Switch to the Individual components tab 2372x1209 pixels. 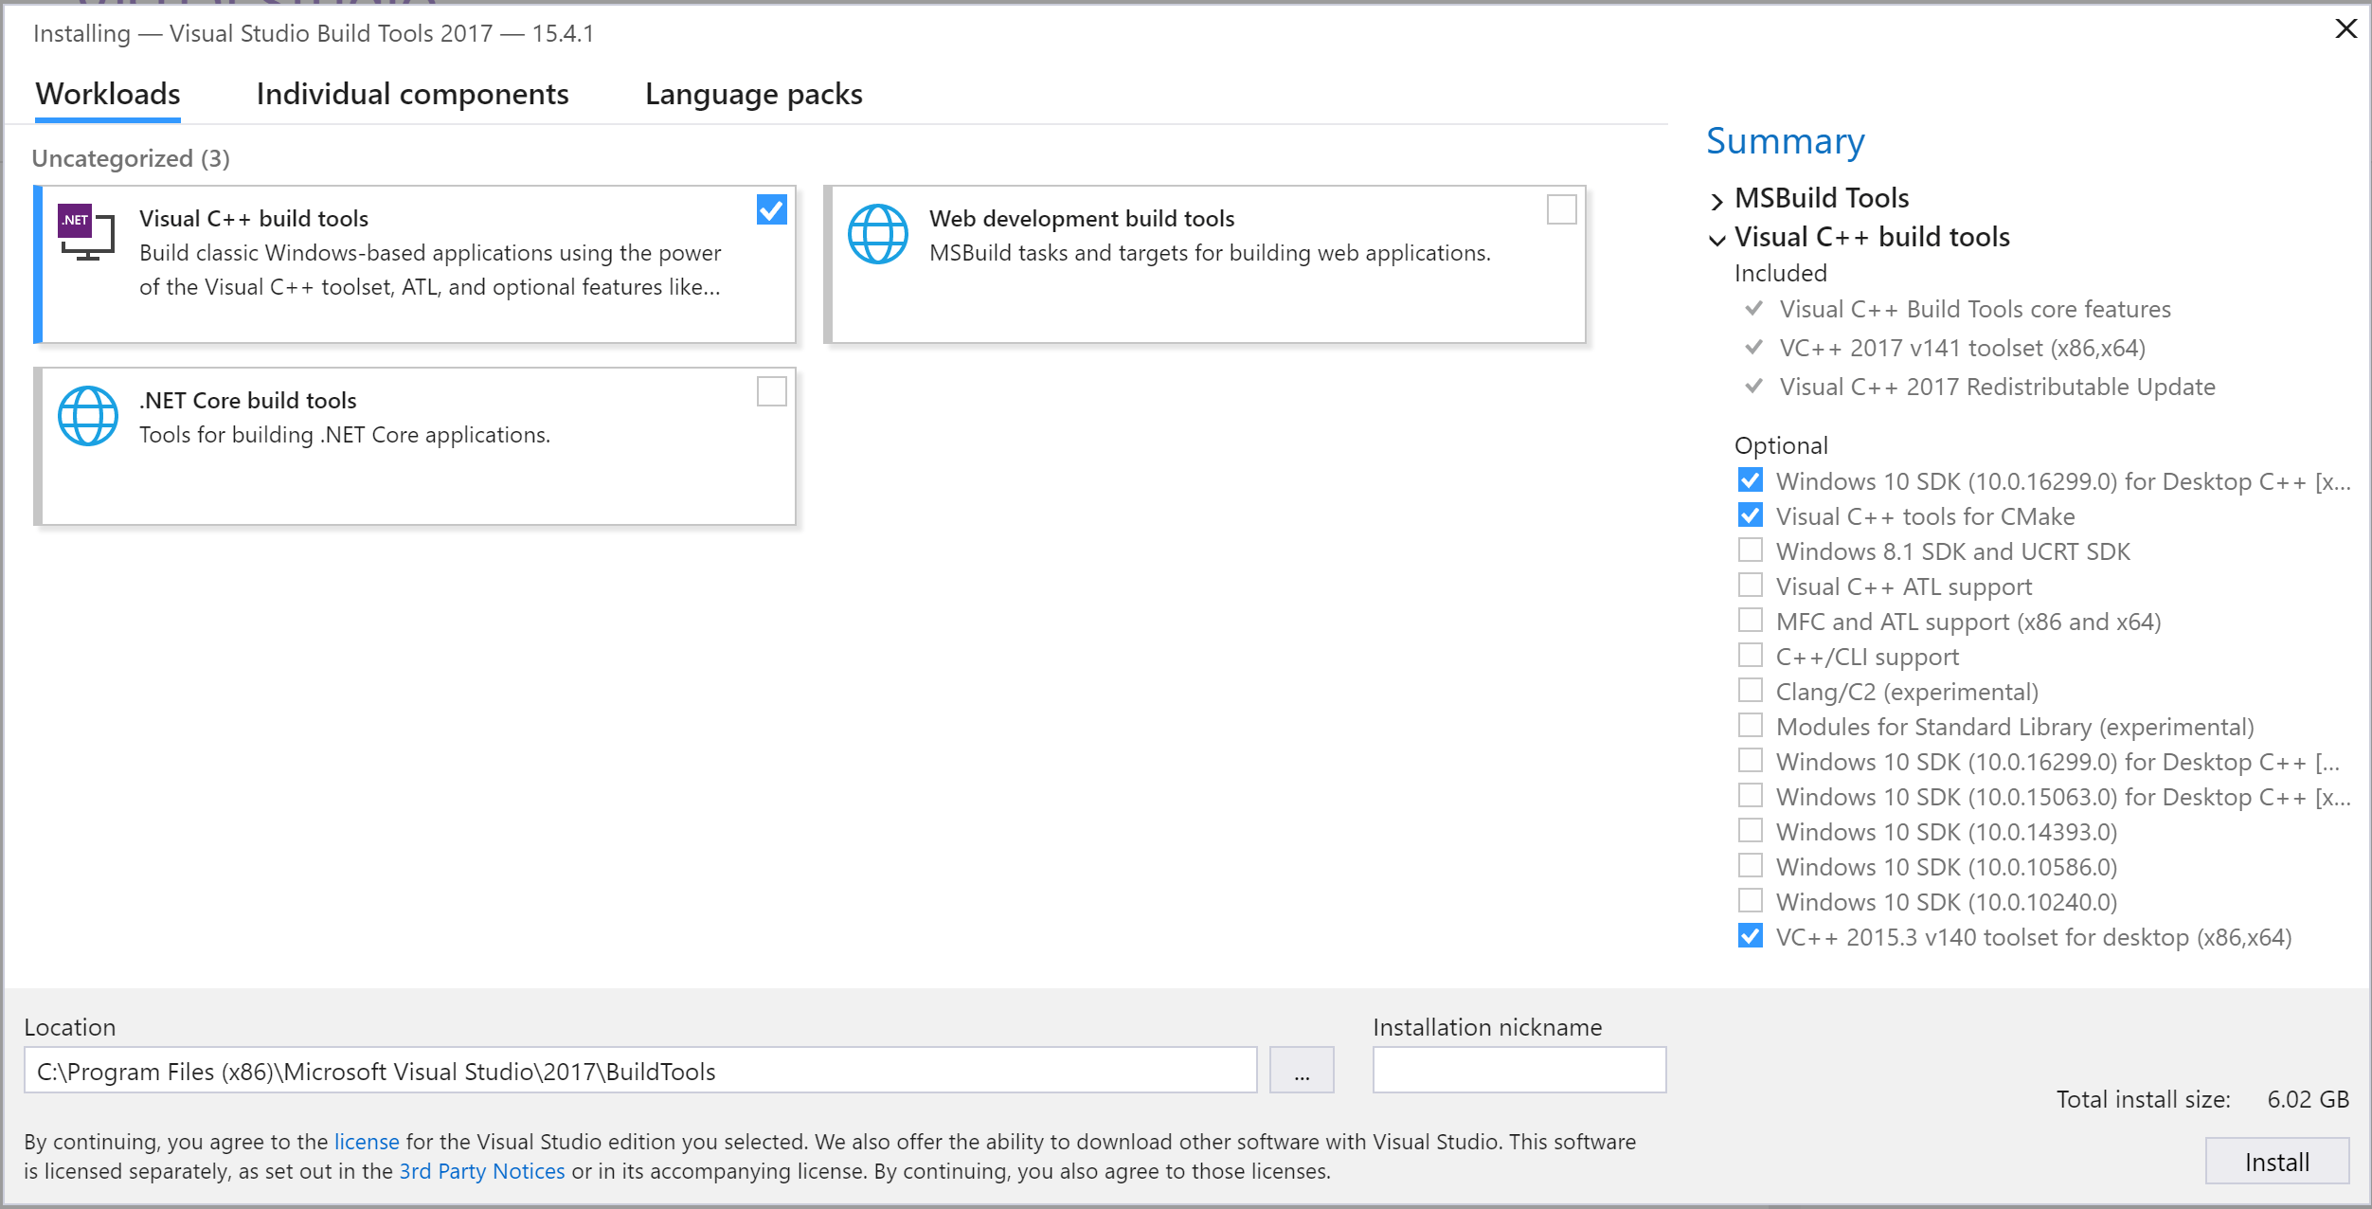[x=412, y=95]
